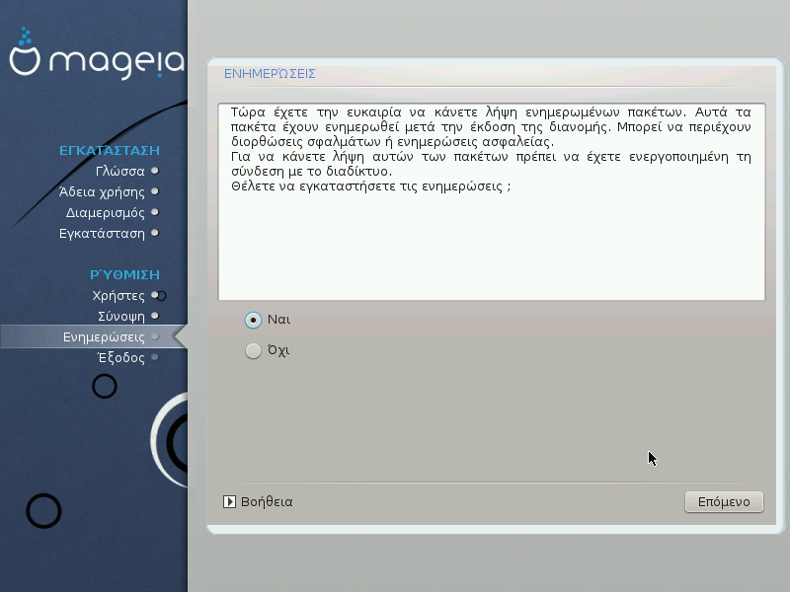Click the Εγκατάσταση step item

point(102,234)
